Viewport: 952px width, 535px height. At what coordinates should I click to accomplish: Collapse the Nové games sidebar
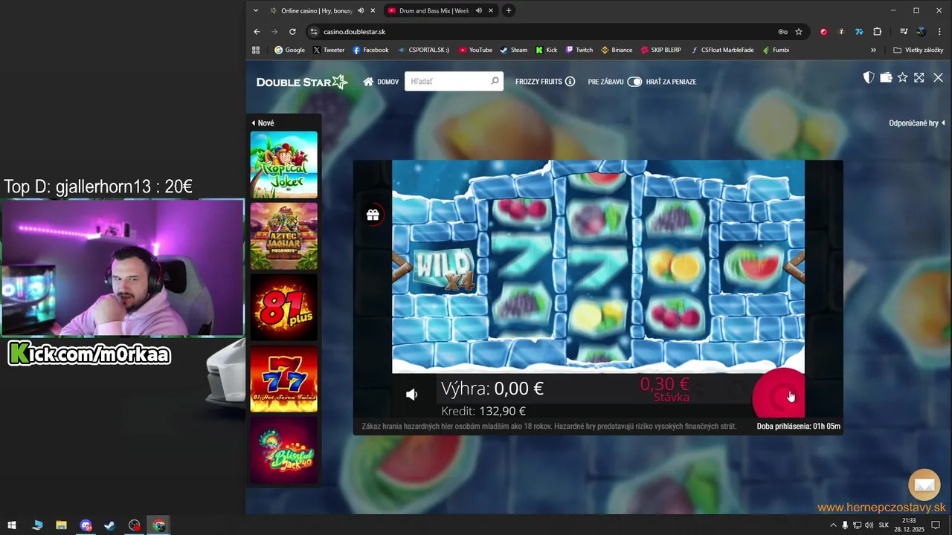(263, 123)
